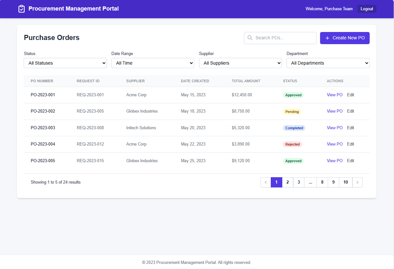This screenshot has width=394, height=269.
Task: Click the Rejected status badge for PO-2023-004
Action: [293, 144]
